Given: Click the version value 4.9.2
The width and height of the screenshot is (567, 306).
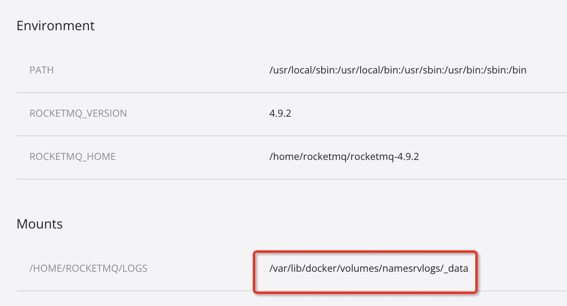Looking at the screenshot, I should pyautogui.click(x=280, y=113).
